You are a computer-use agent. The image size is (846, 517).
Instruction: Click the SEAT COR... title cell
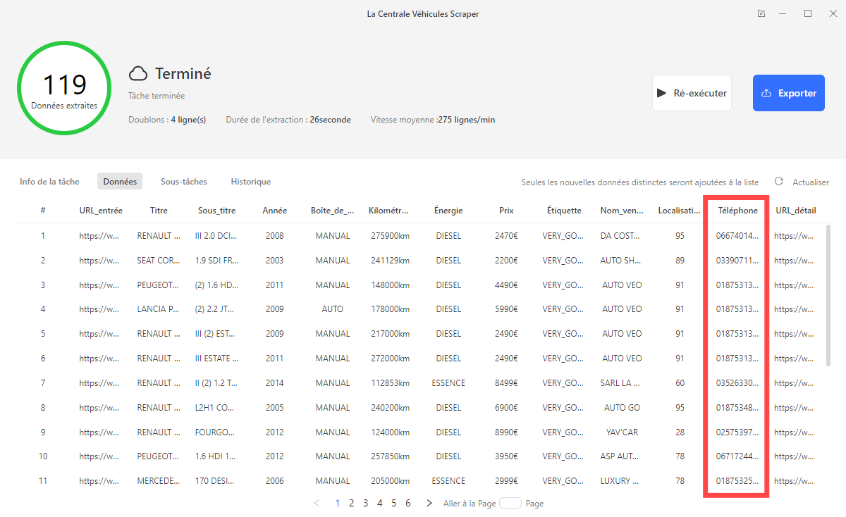159,261
